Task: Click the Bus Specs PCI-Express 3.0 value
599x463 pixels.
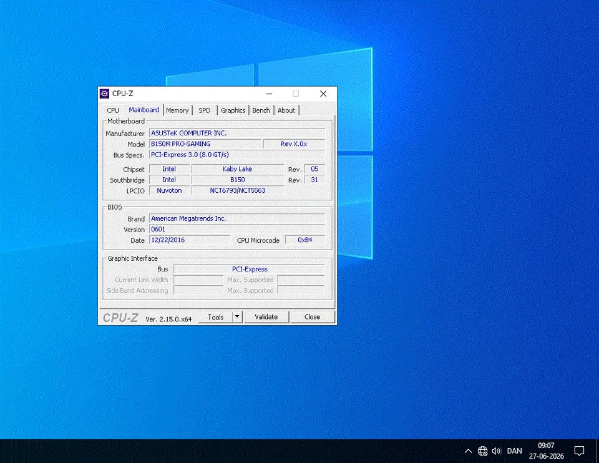Action: [237, 155]
